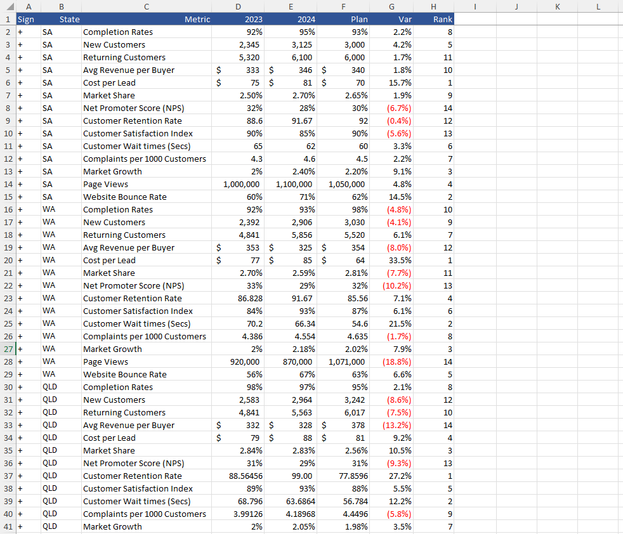Click QLD Market Growth variance 3.5%
The height and width of the screenshot is (534, 623).
[x=392, y=526]
